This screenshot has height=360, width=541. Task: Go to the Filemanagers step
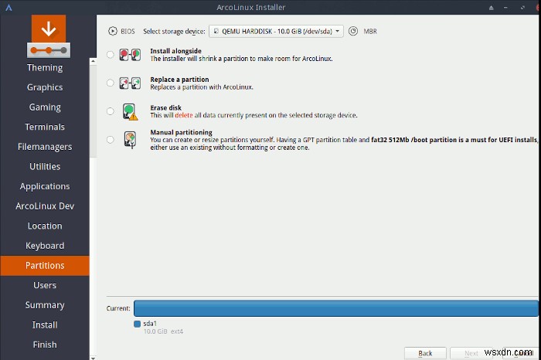click(x=45, y=147)
